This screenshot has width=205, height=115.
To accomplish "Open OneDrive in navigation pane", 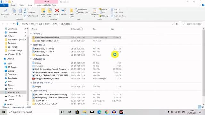I will click(x=9, y=59).
